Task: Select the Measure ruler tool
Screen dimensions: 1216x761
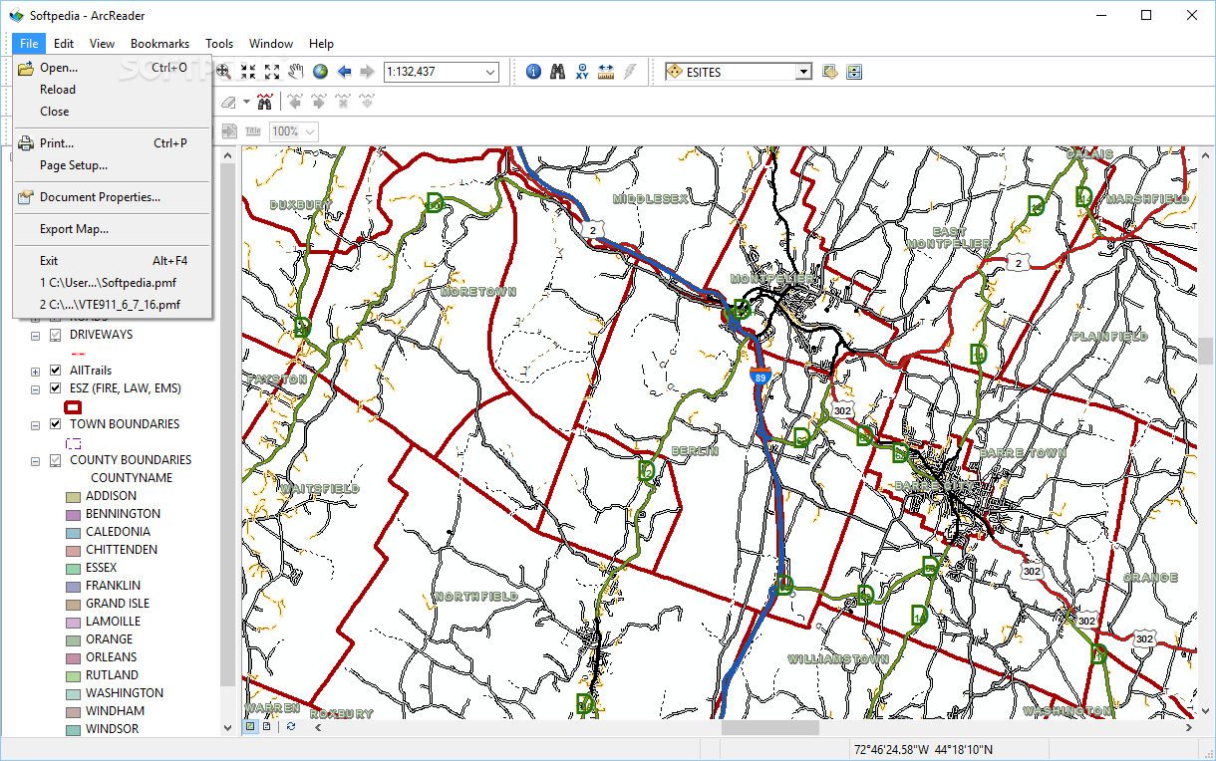Action: coord(605,72)
